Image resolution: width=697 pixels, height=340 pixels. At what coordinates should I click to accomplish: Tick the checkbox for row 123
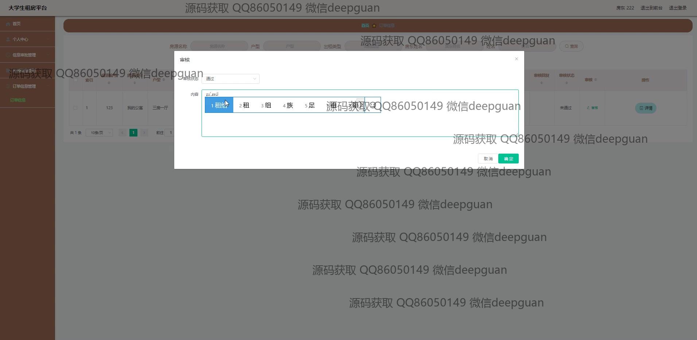click(x=75, y=108)
